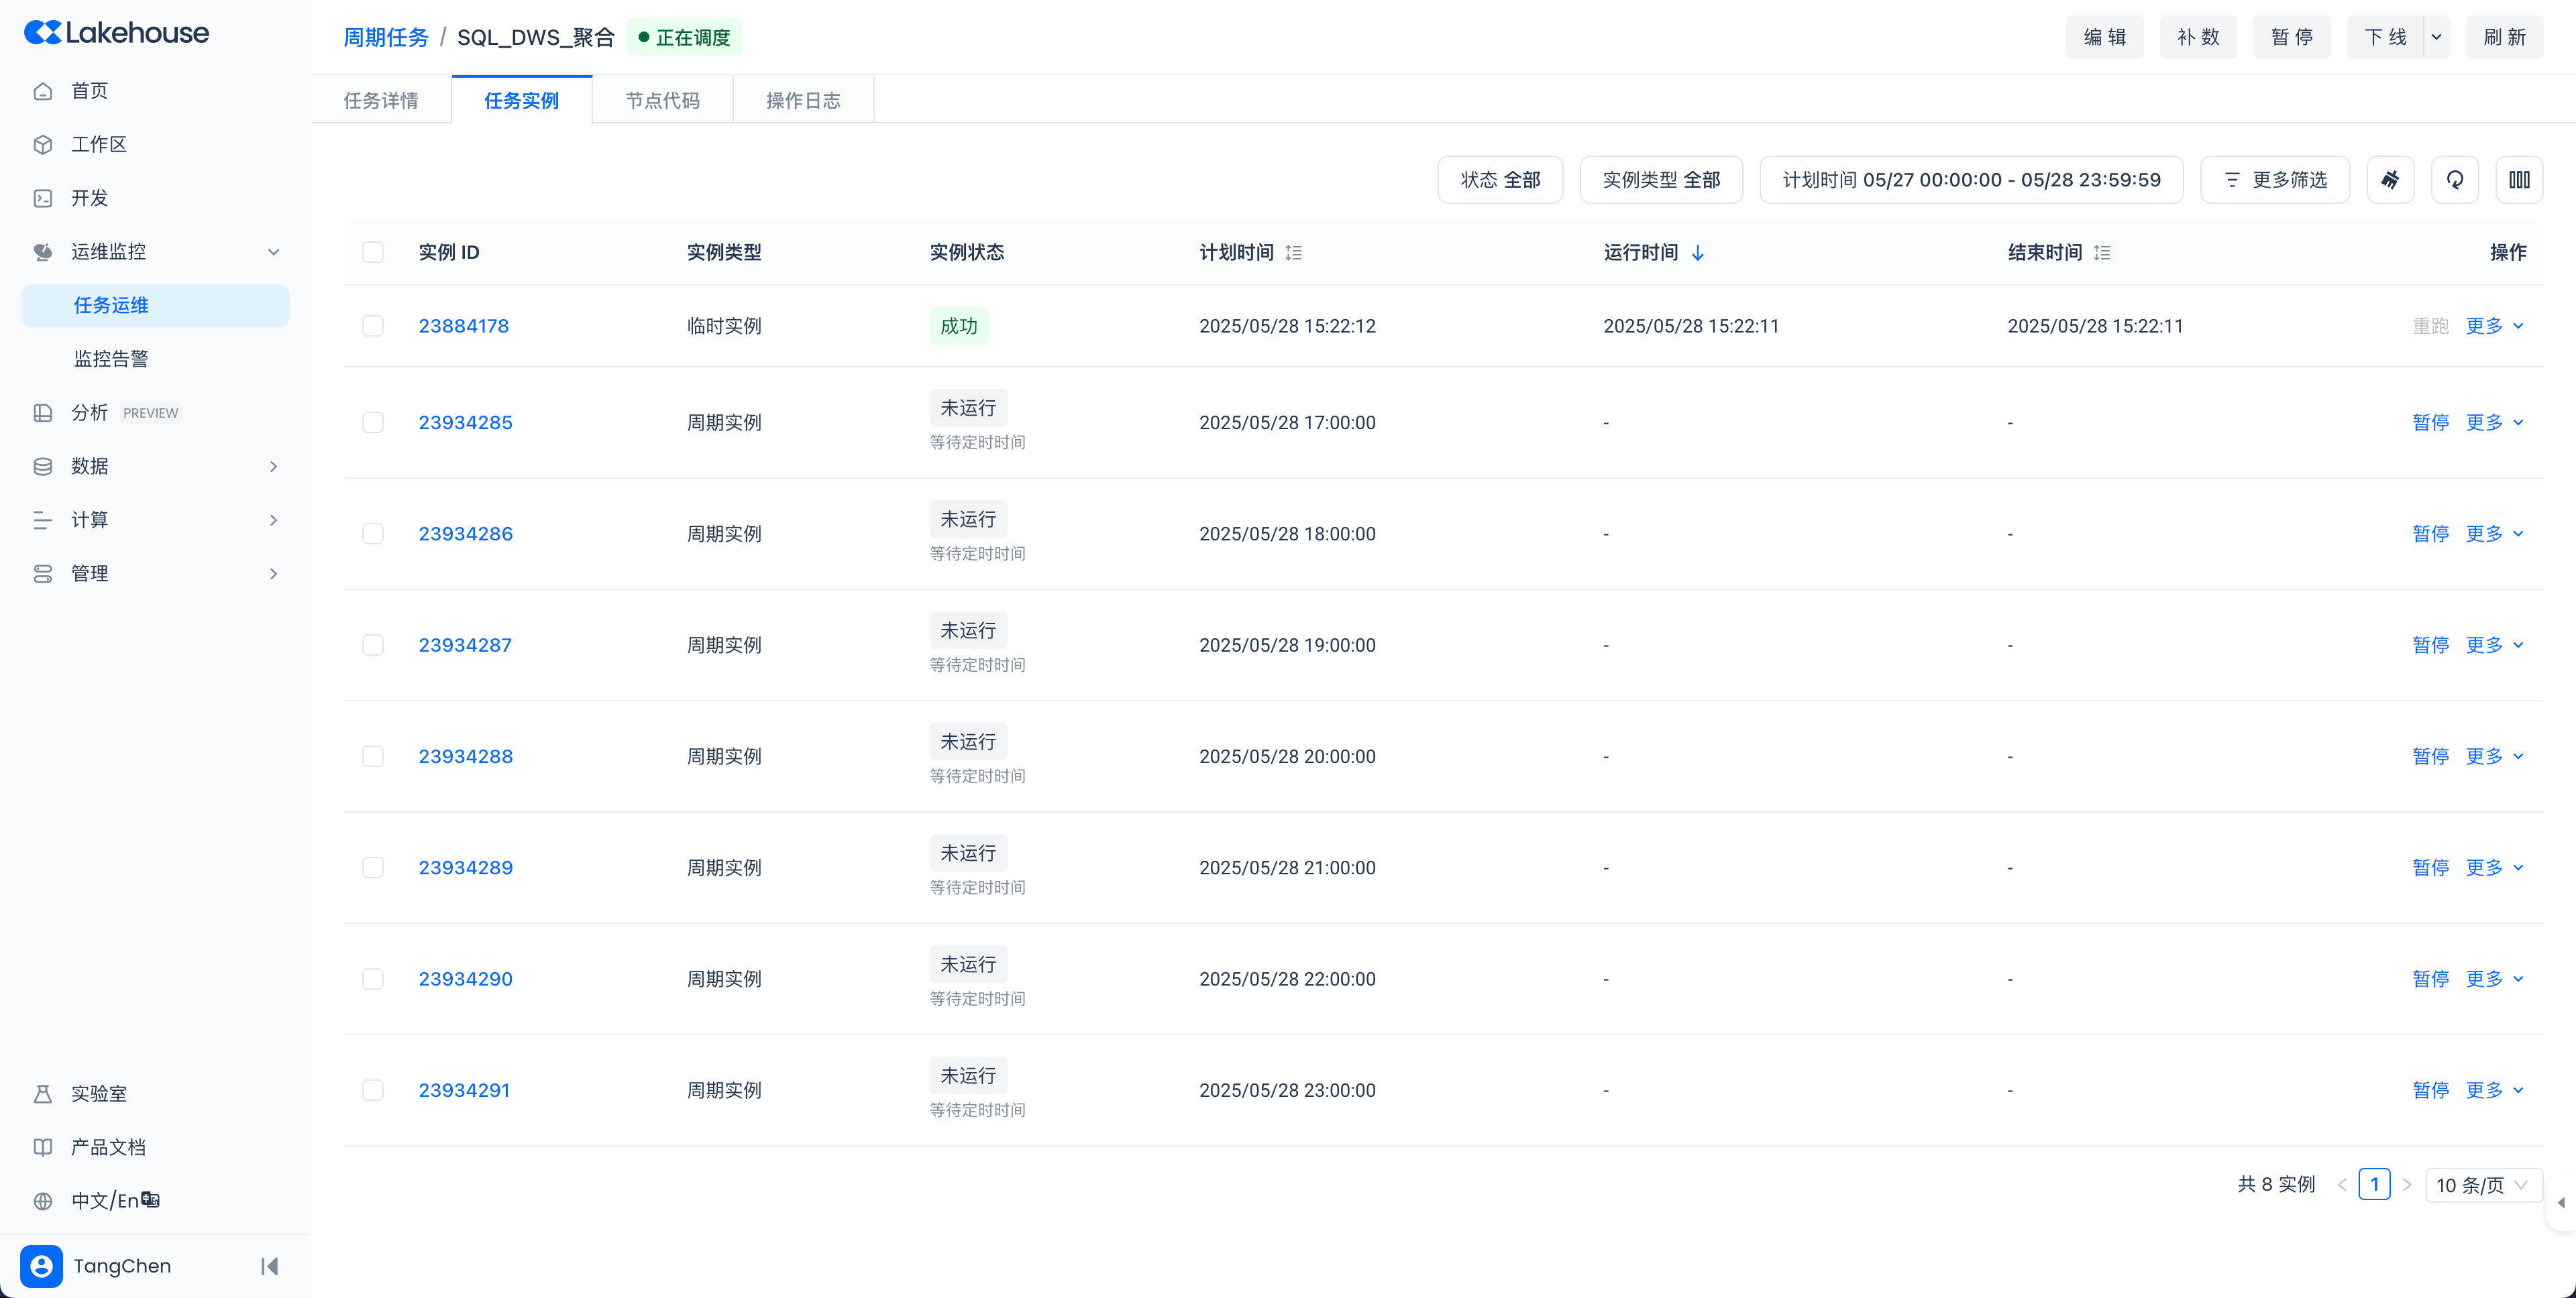Open the column settings icon
The width and height of the screenshot is (2576, 1298).
pos(2519,180)
